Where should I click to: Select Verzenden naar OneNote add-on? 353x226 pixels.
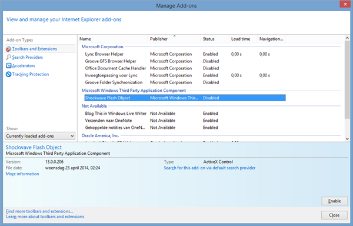(185, 121)
